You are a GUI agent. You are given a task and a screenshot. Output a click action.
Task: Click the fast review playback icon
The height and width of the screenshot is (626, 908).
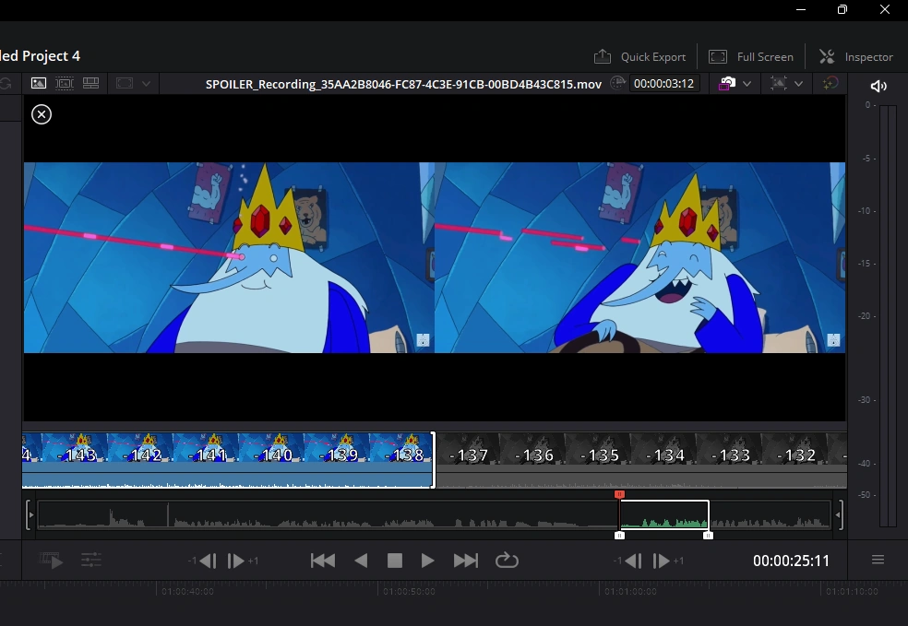(x=51, y=560)
